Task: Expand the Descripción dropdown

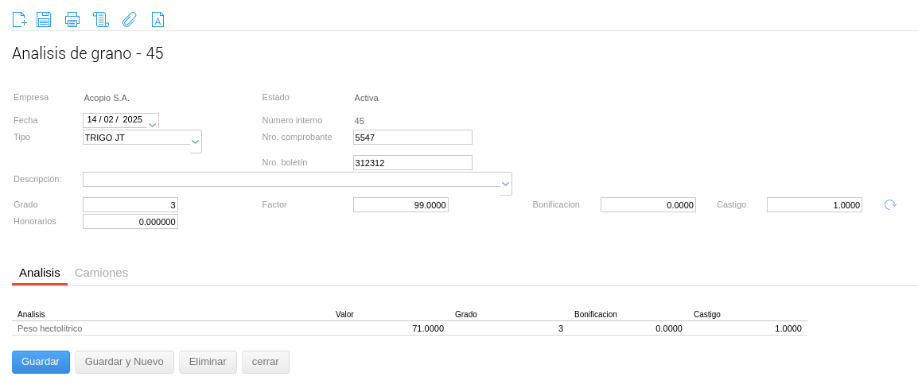Action: 505,183
